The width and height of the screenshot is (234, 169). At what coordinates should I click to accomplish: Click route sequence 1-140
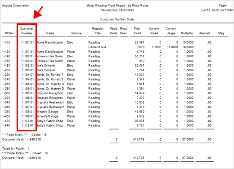(6, 56)
